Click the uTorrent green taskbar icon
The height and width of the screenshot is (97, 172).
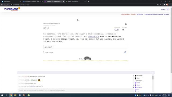[x=28, y=95]
